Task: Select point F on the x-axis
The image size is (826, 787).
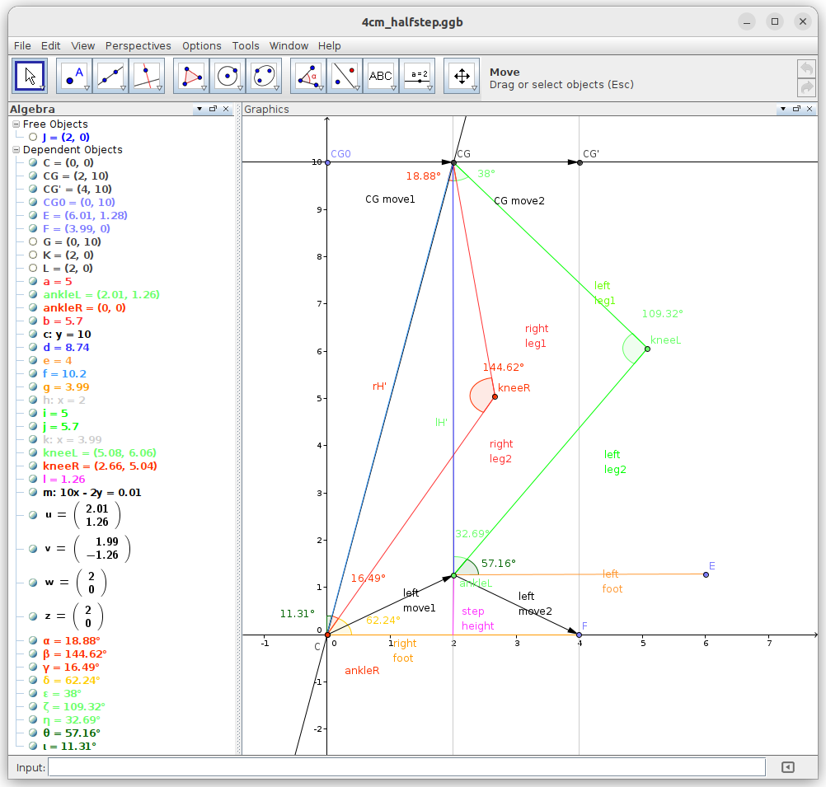Action: click(579, 635)
